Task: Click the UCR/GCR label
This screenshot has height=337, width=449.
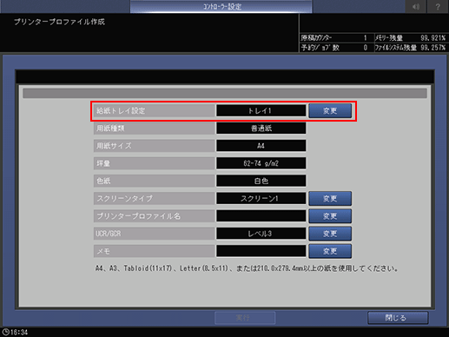Action: click(155, 234)
